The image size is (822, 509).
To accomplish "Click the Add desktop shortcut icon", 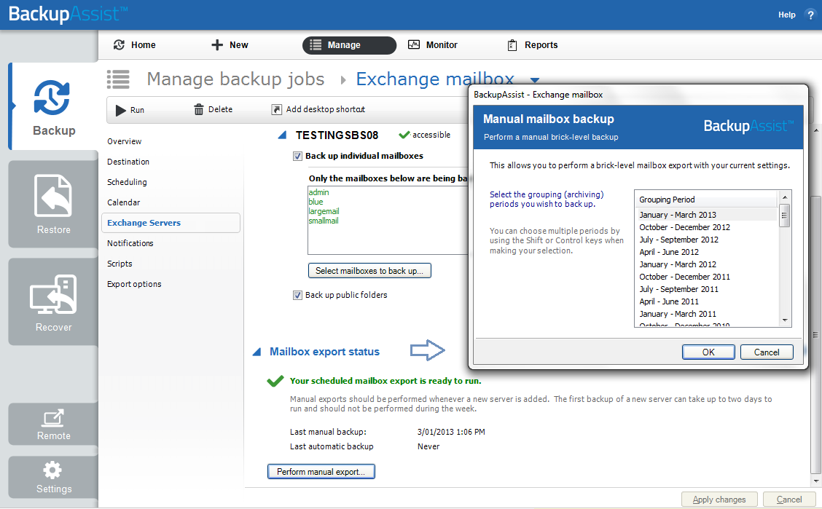I will (x=276, y=109).
